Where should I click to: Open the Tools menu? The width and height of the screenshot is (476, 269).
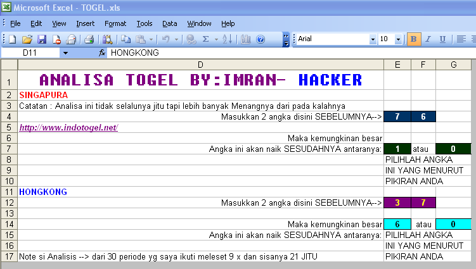[x=145, y=23]
